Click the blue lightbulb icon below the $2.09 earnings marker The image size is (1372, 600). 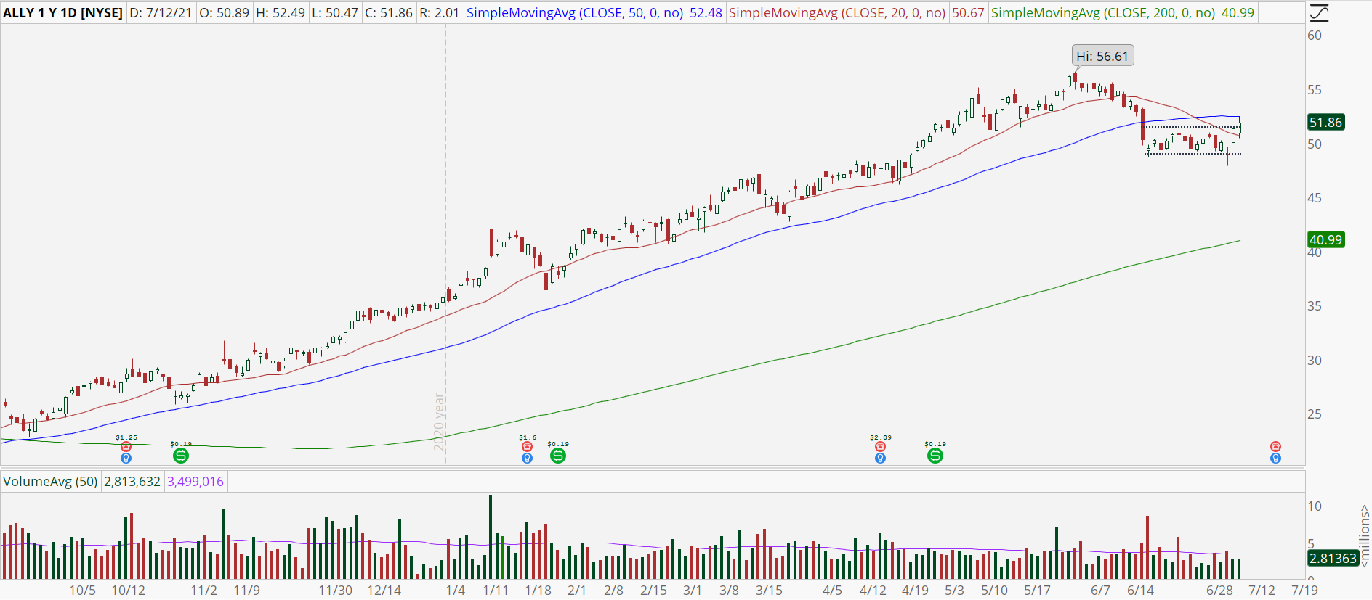pyautogui.click(x=880, y=459)
